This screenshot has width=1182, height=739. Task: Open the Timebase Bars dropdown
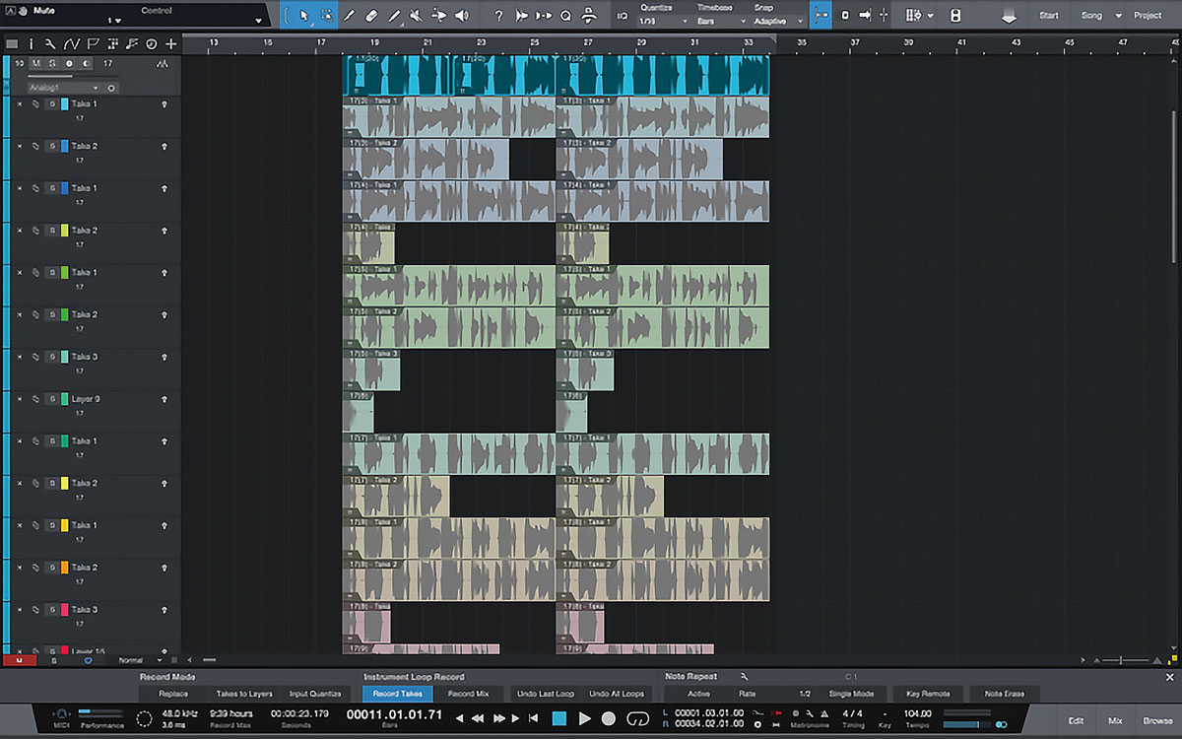tap(719, 21)
